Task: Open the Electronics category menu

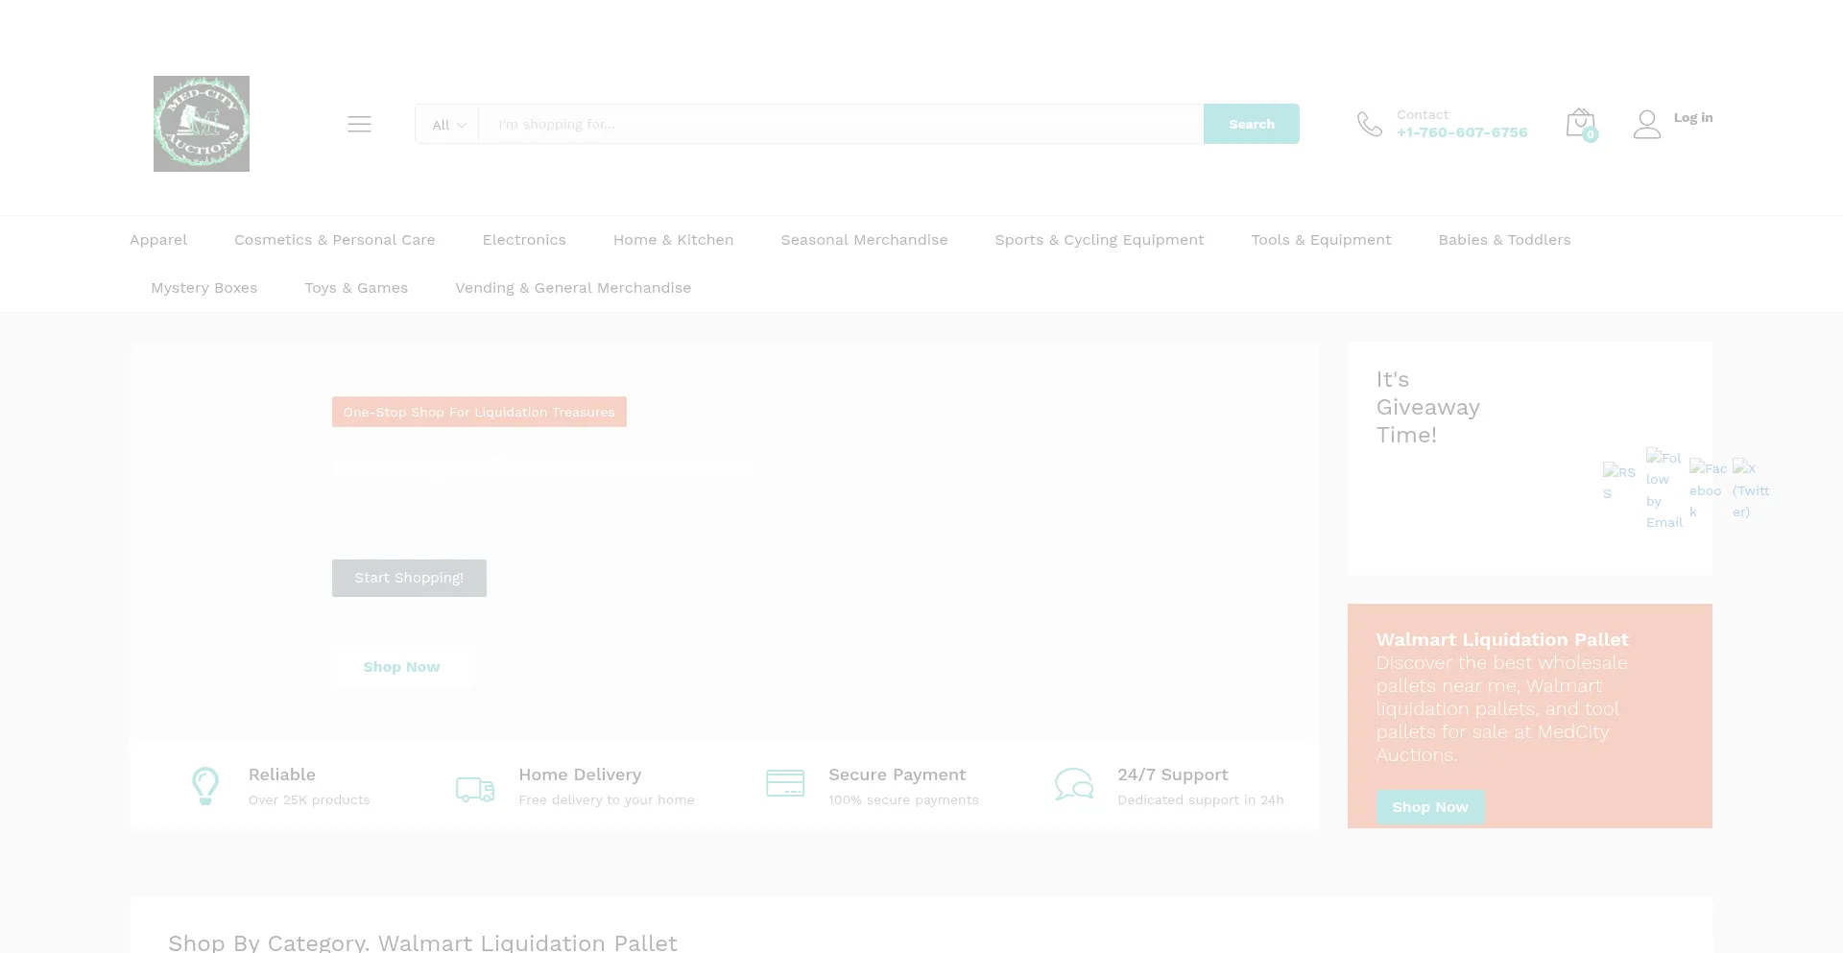Action: pyautogui.click(x=524, y=240)
